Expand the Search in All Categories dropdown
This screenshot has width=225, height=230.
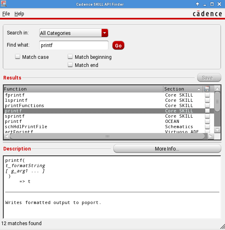(x=74, y=33)
